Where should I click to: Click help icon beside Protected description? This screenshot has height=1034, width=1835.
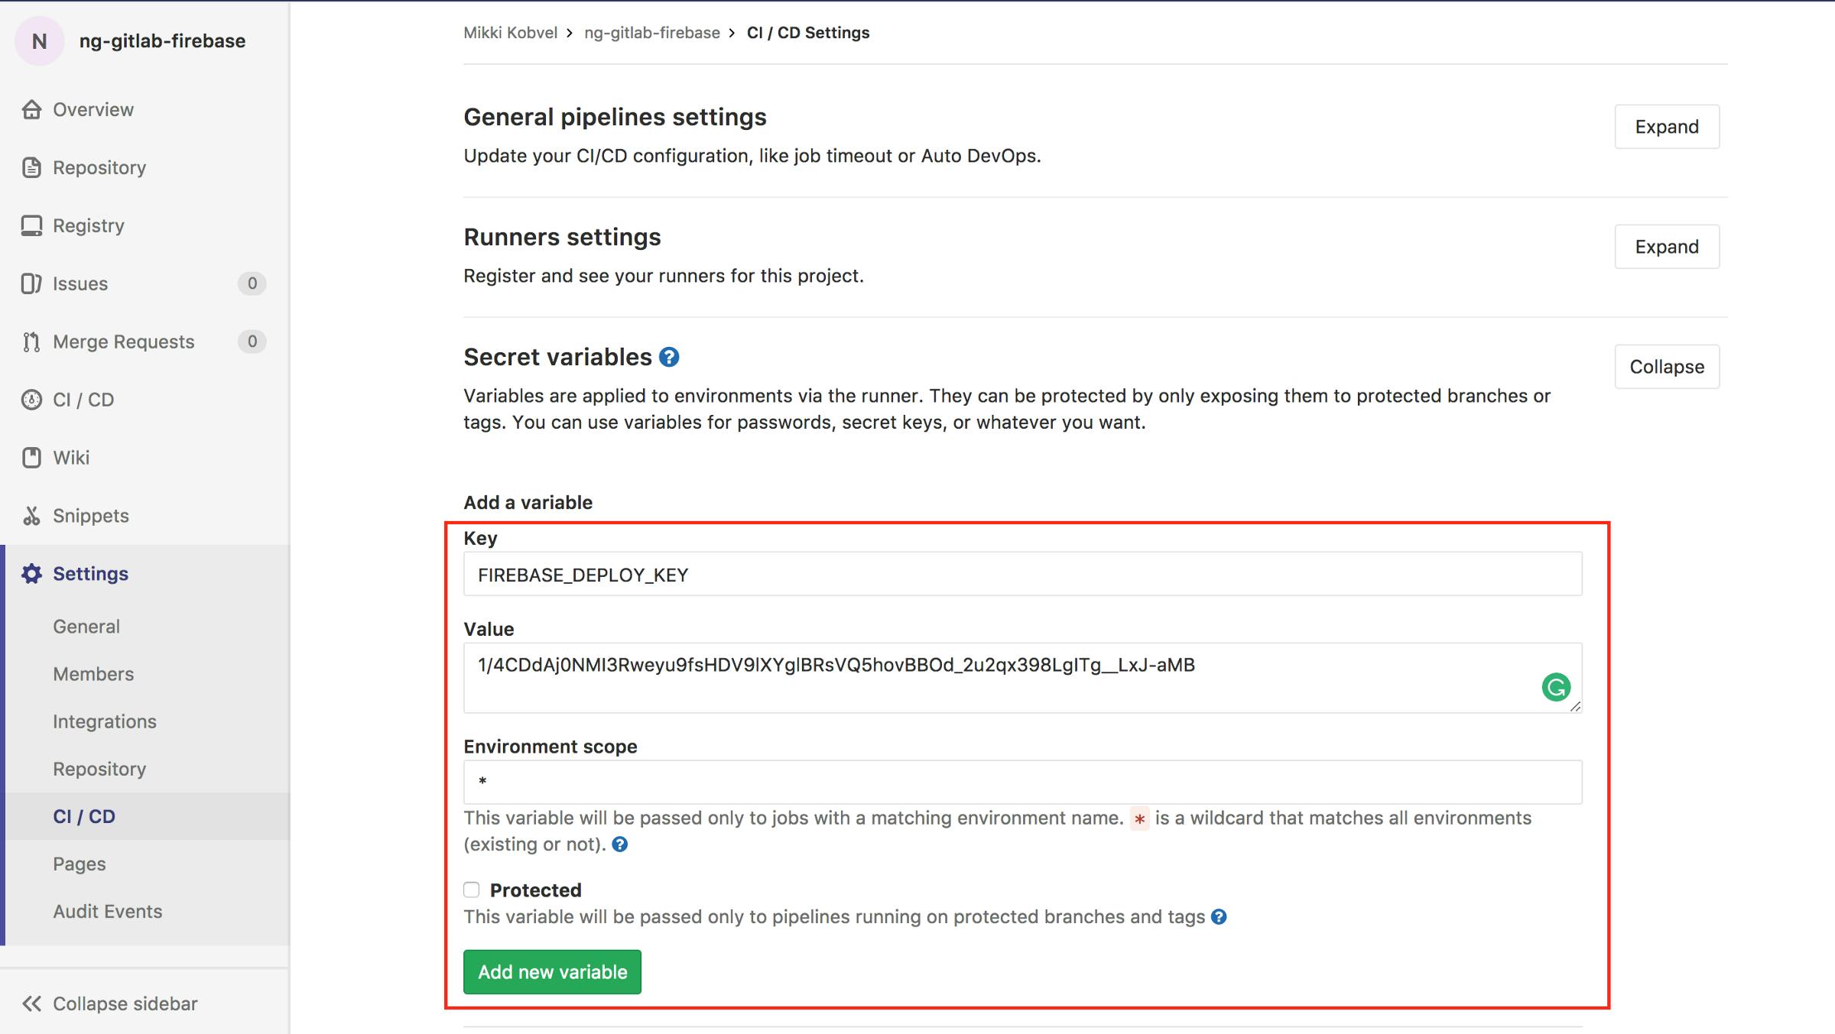click(x=1219, y=916)
